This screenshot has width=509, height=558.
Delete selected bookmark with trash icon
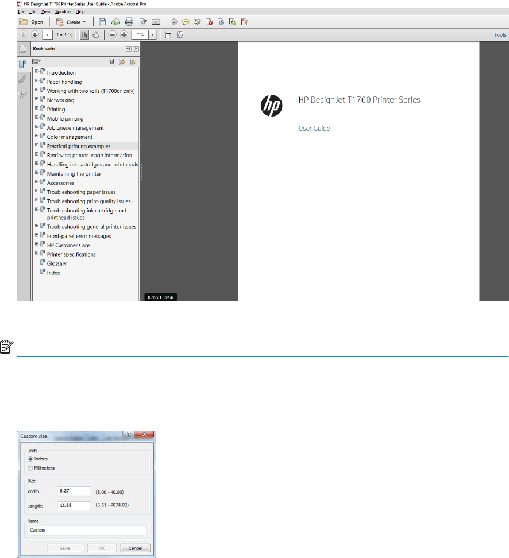(x=111, y=61)
